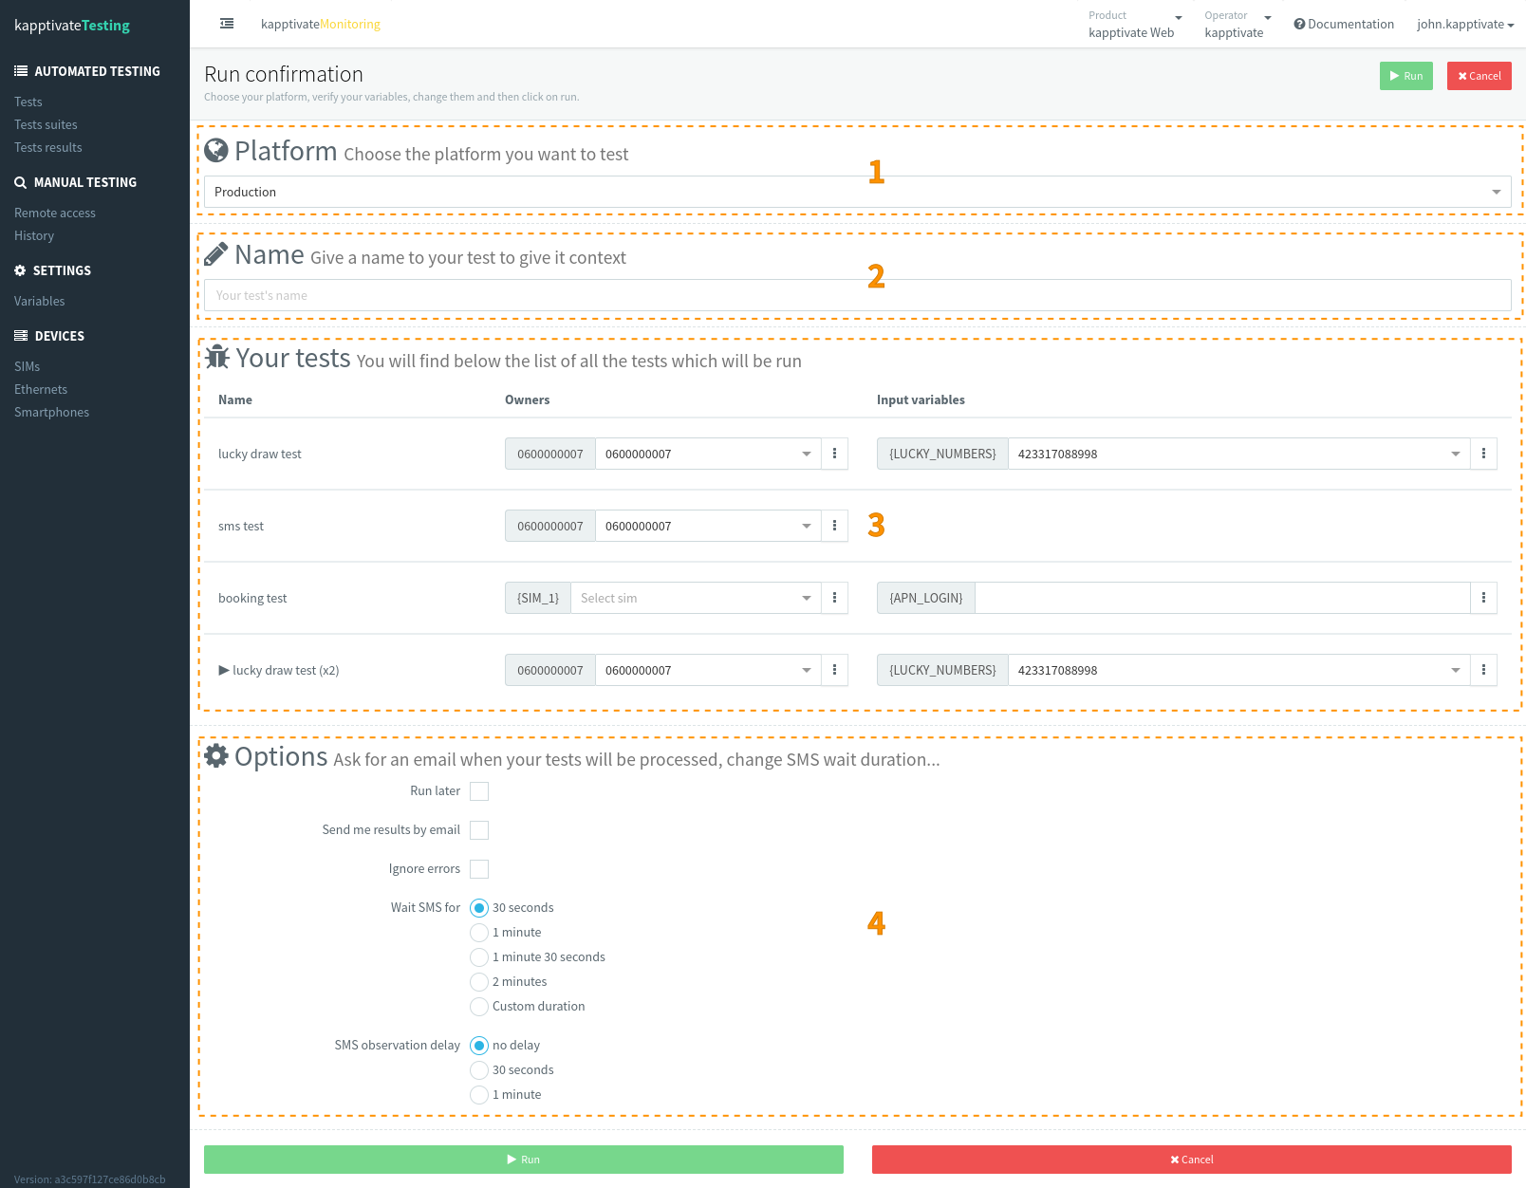
Task: Click the test name input field
Action: (857, 295)
